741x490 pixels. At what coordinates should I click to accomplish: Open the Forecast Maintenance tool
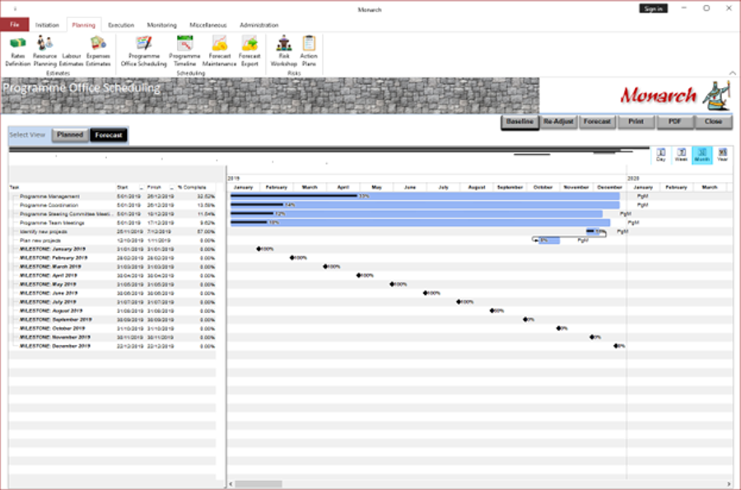point(219,52)
